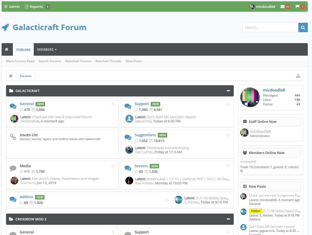Click Ray Annear avatar in Servers row
The image size is (312, 235).
pos(129,181)
